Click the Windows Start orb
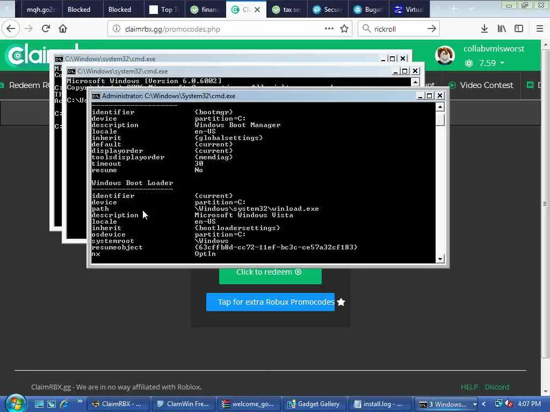The width and height of the screenshot is (550, 412). pos(15,403)
